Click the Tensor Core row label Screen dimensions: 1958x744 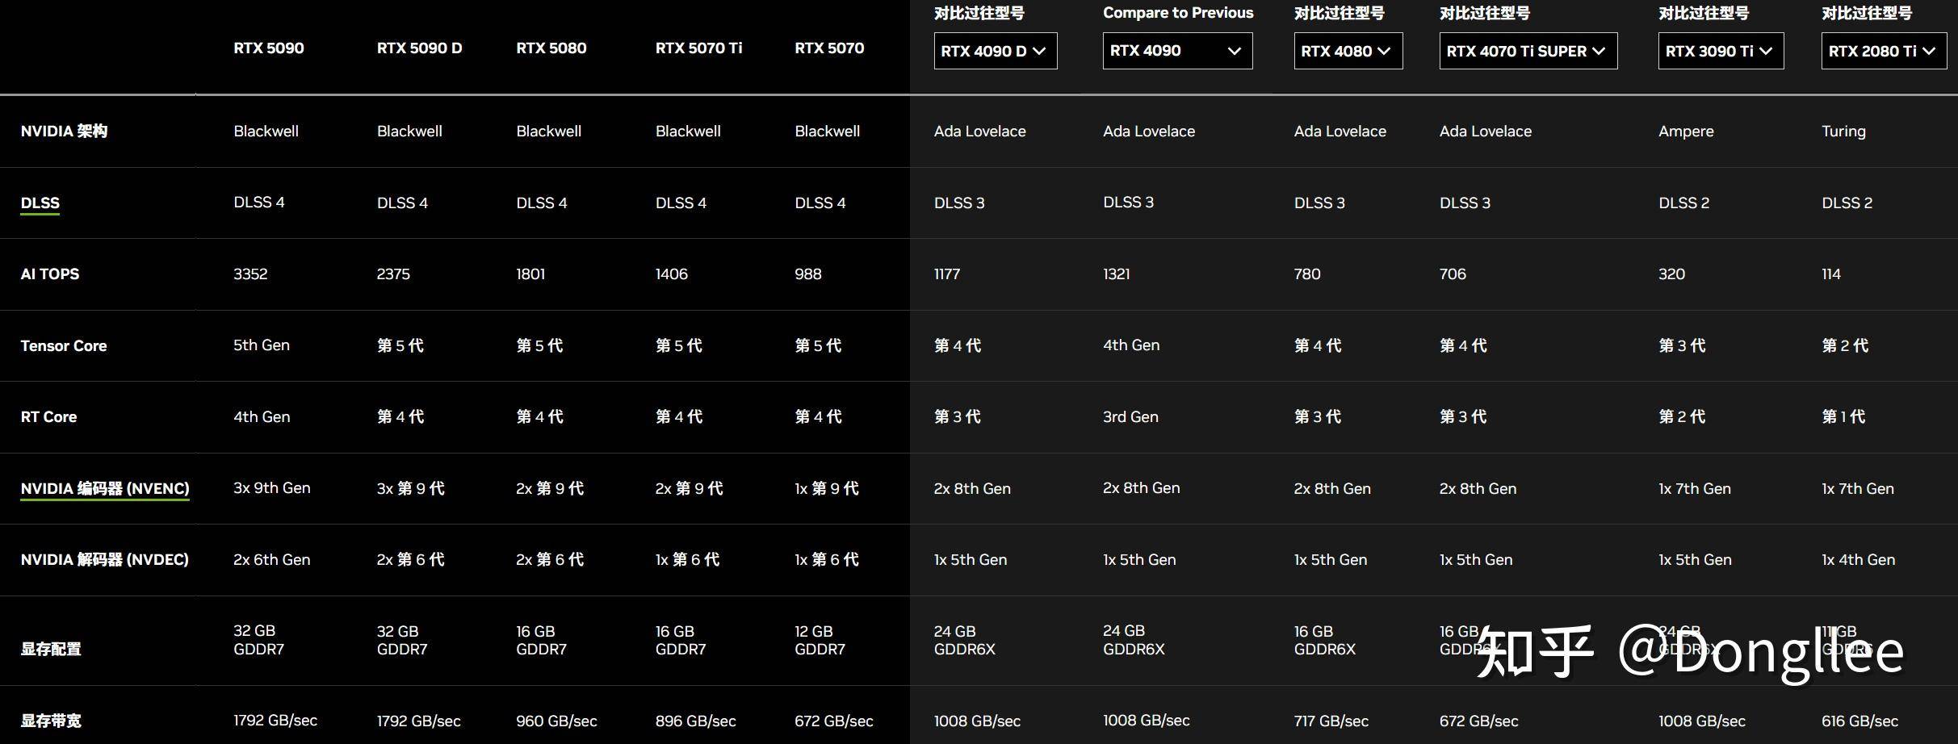coord(64,345)
